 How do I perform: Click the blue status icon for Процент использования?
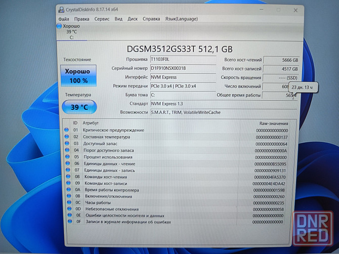tap(67, 157)
